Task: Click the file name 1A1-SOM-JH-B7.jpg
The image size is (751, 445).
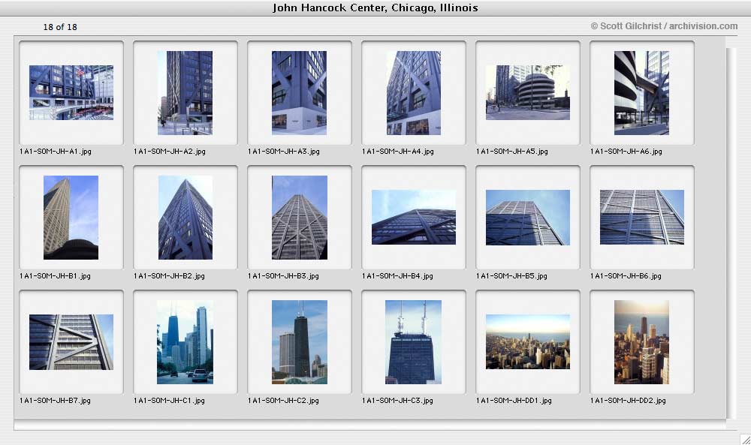Action: [55, 401]
